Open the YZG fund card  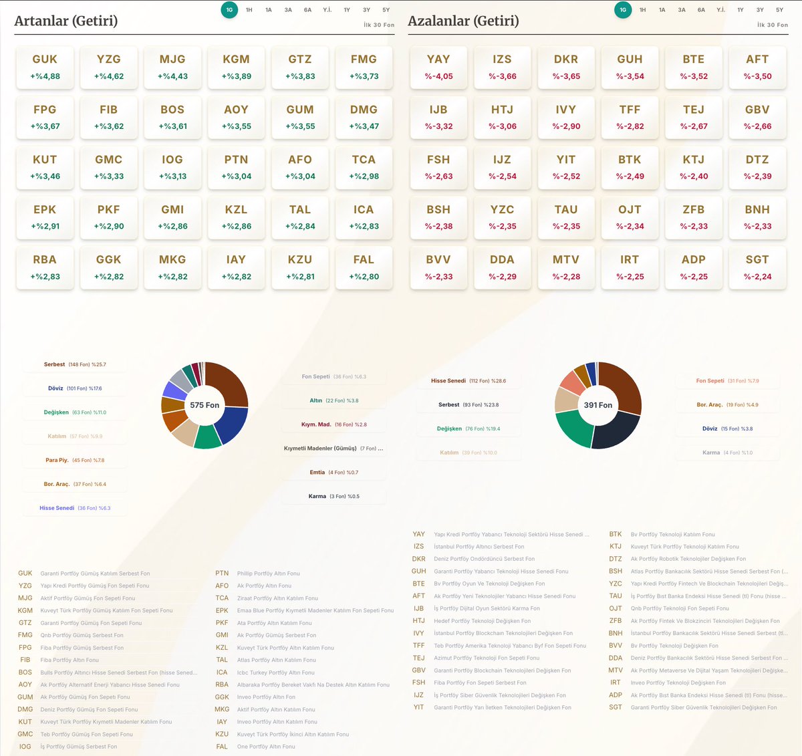click(109, 67)
